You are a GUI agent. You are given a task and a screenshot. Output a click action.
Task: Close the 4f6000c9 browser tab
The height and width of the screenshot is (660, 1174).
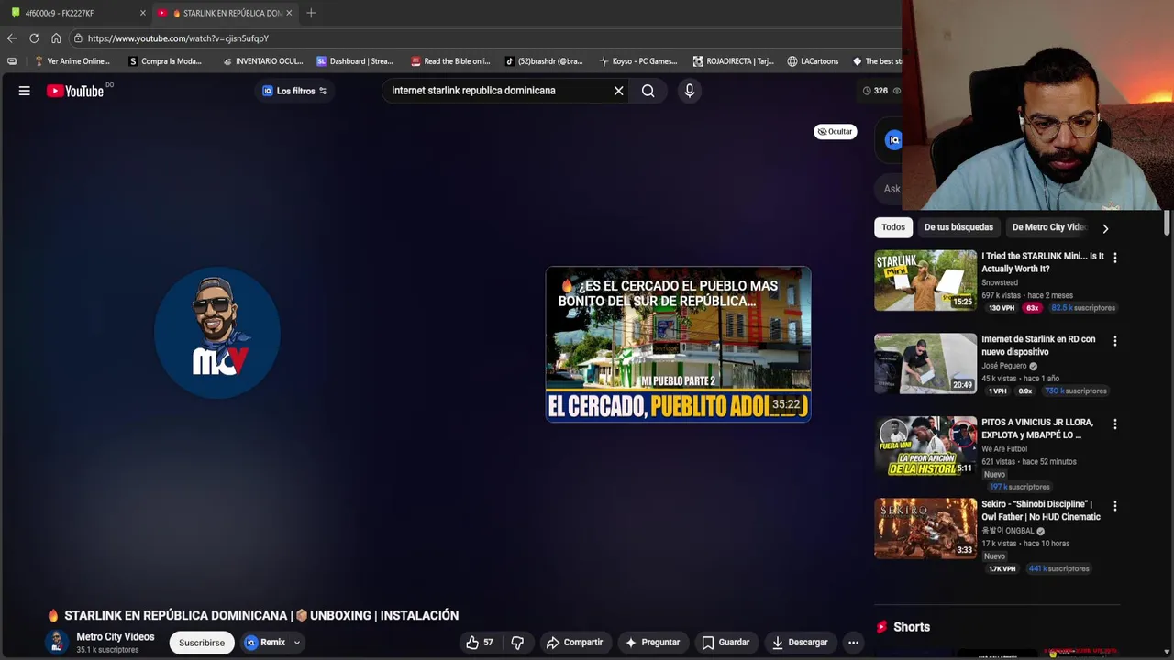[142, 13]
